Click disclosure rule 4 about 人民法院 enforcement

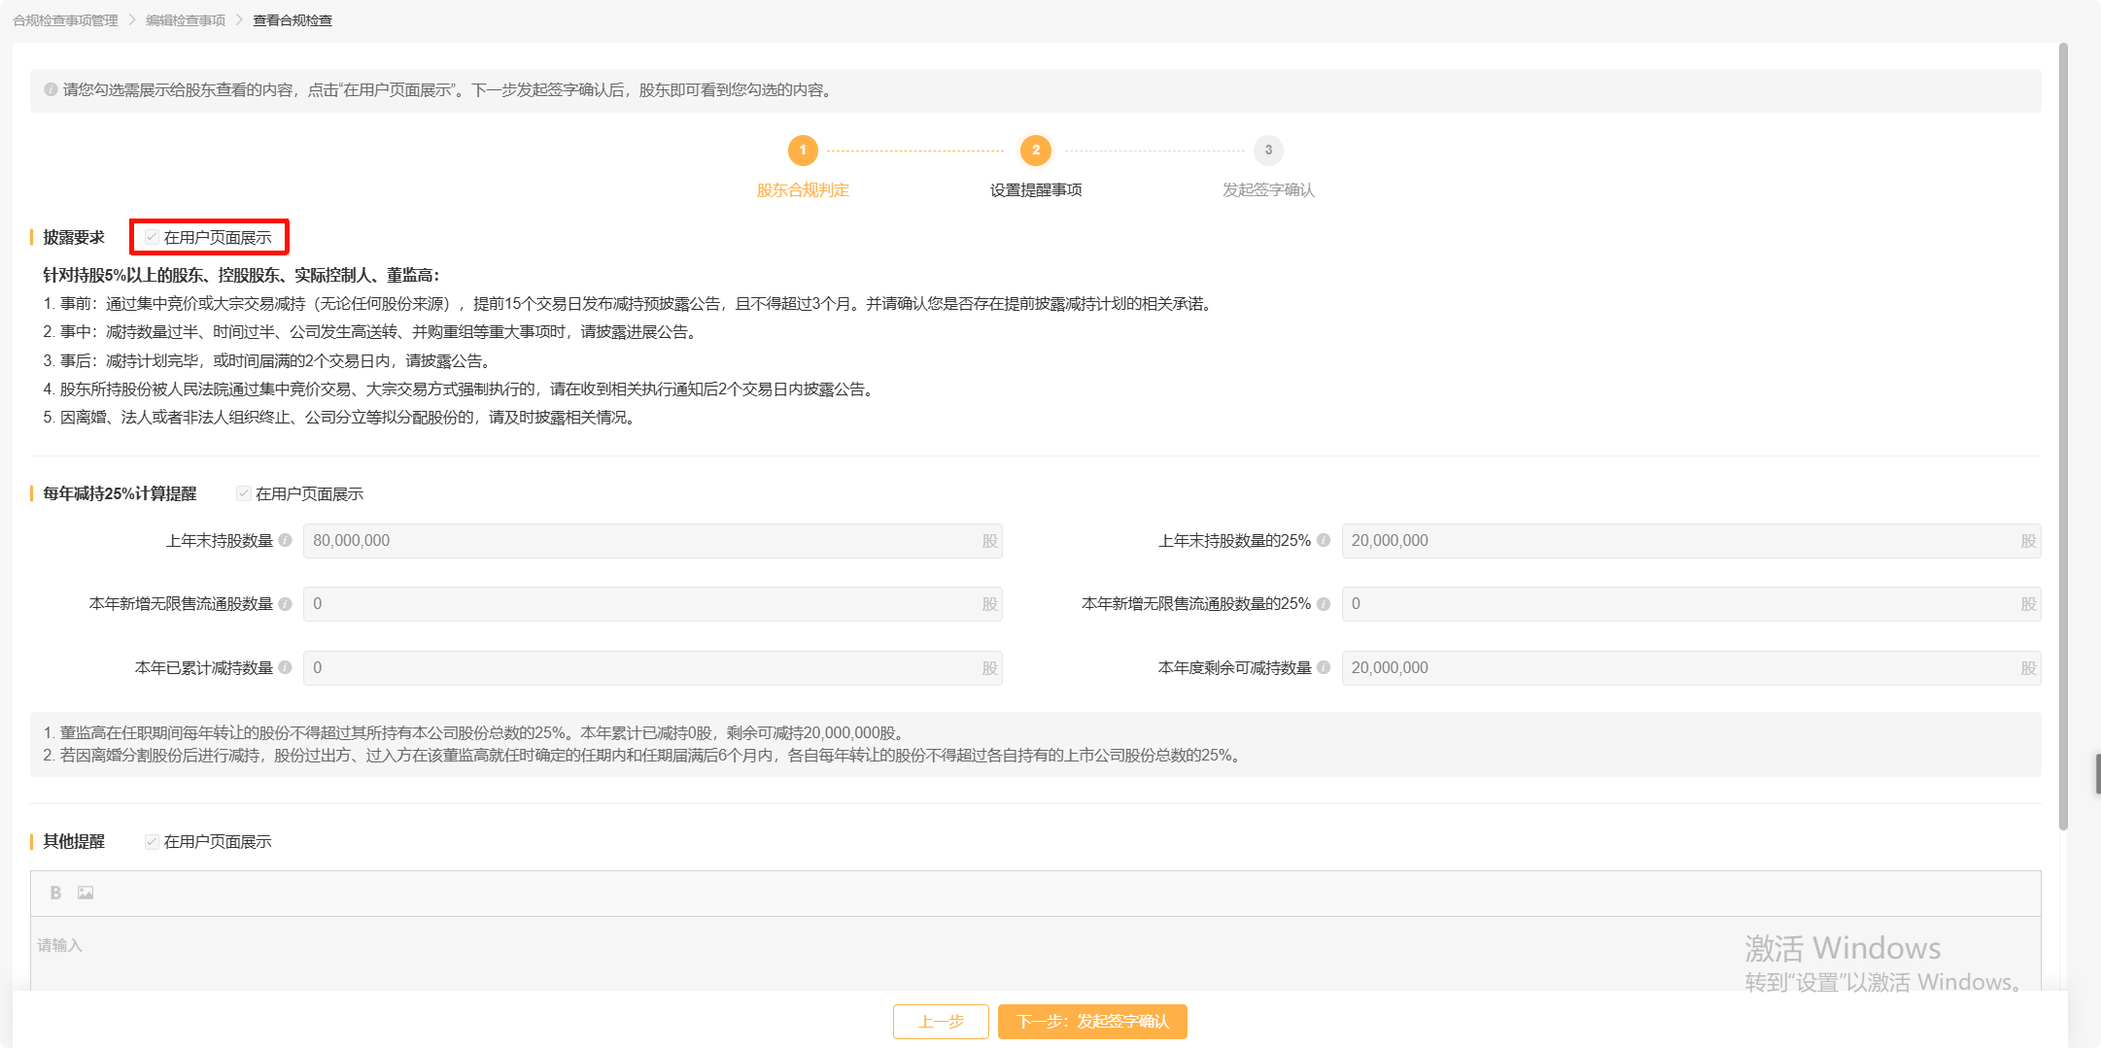(x=460, y=389)
